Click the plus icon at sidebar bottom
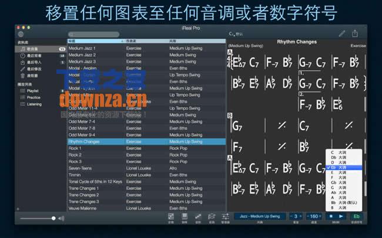Viewport: 382px width, 238px height. tap(18, 209)
